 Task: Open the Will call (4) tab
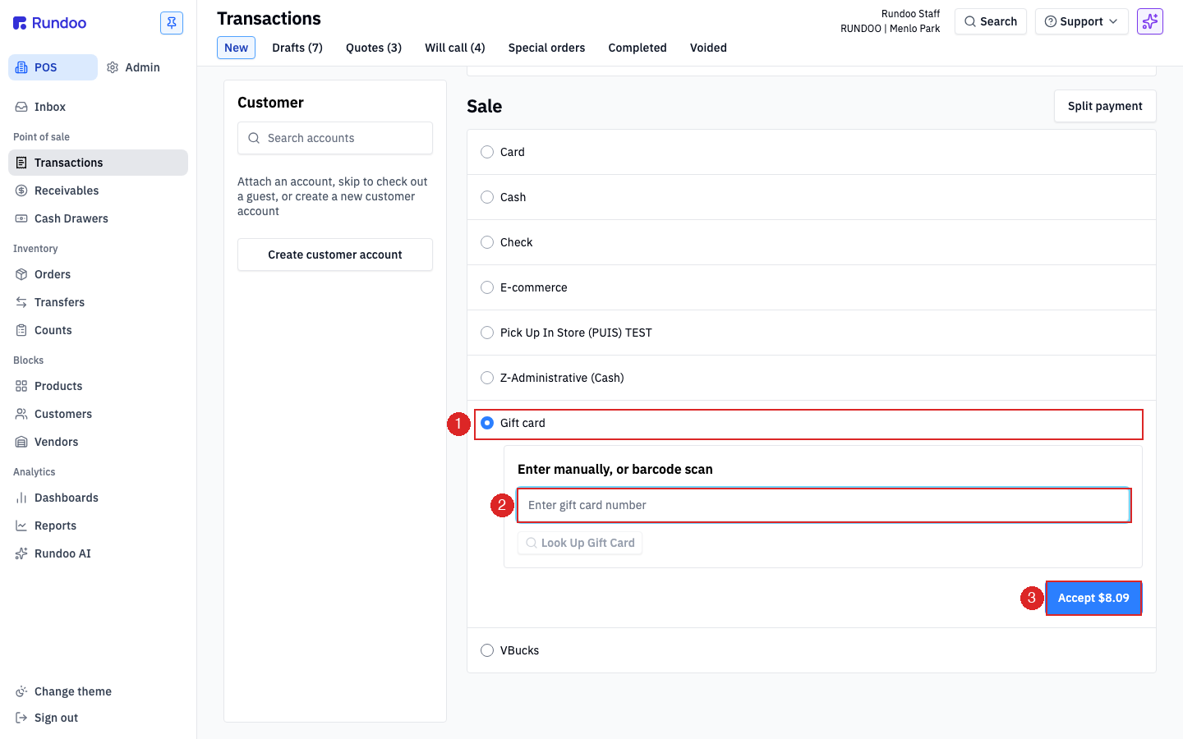point(455,48)
